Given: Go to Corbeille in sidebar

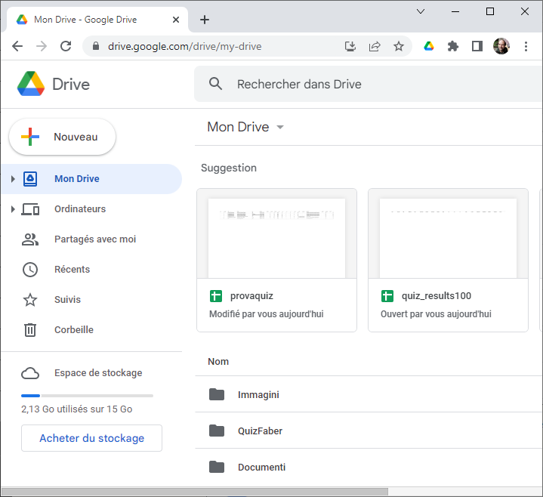Looking at the screenshot, I should pyautogui.click(x=73, y=330).
